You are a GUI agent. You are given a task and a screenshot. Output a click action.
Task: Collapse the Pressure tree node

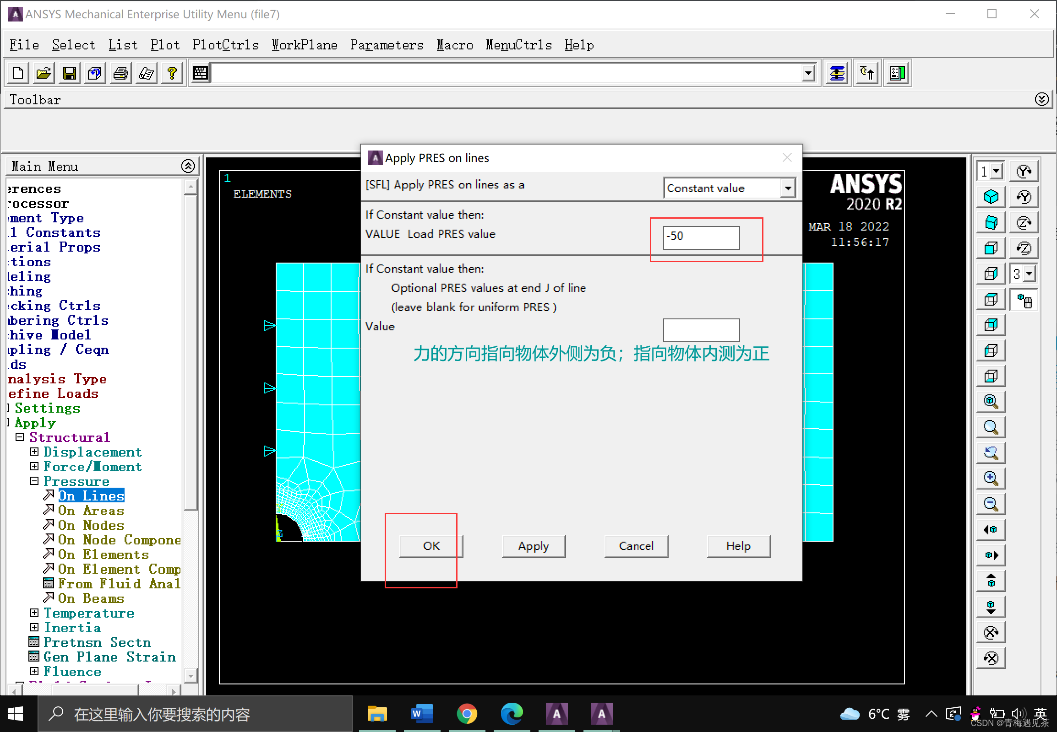(x=34, y=481)
